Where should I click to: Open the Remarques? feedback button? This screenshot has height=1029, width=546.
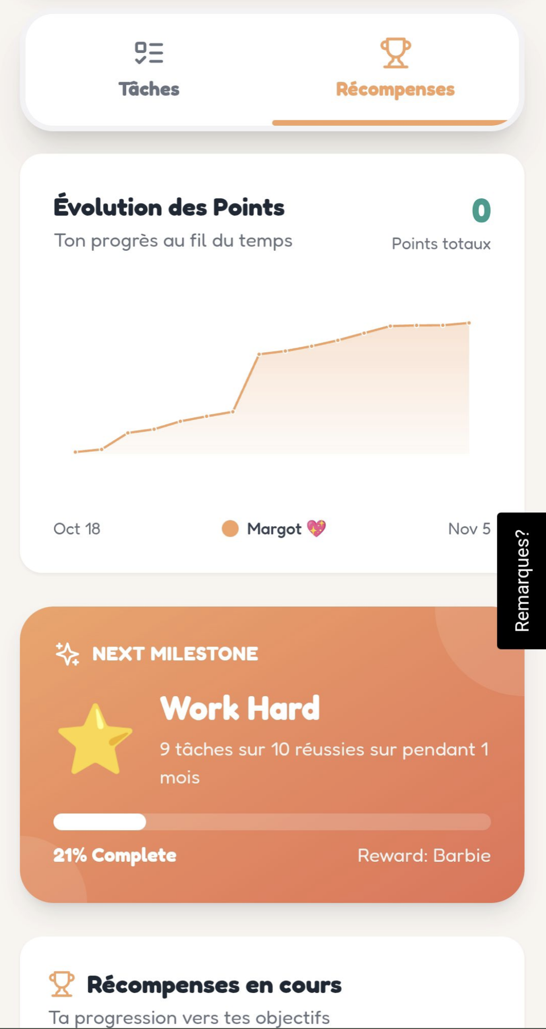tap(522, 580)
